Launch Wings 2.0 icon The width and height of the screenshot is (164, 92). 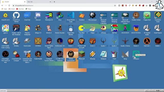click(38, 28)
